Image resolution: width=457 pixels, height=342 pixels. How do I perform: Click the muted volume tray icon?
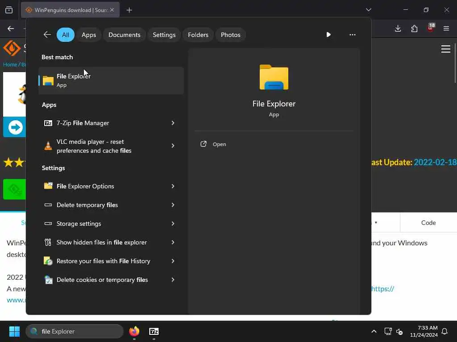pos(399,331)
